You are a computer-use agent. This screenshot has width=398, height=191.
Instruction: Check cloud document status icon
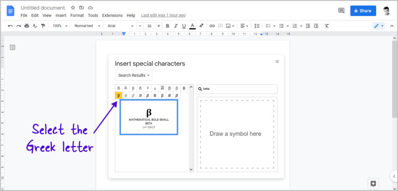click(90, 8)
